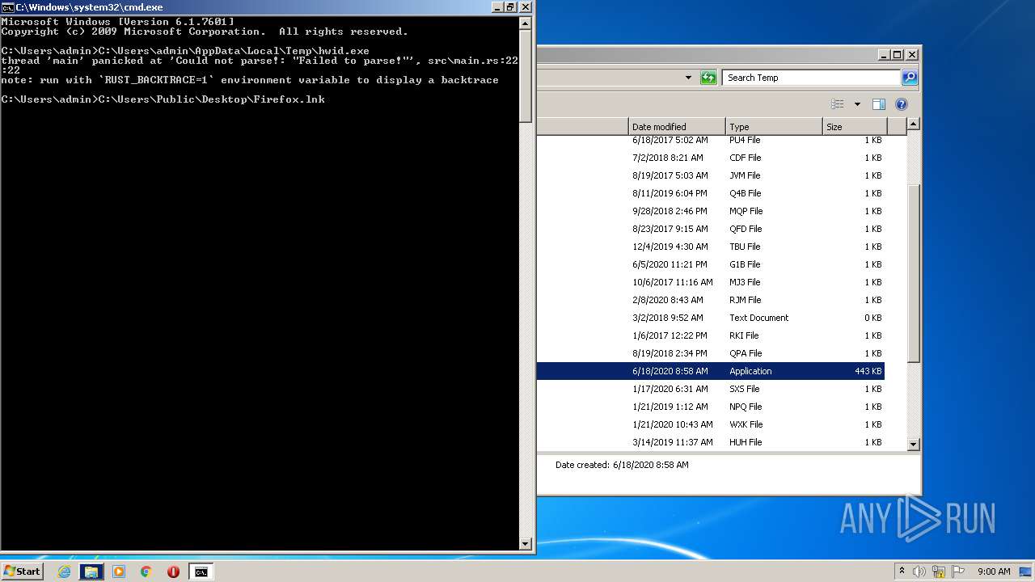Open the view options dropdown arrow
Image resolution: width=1035 pixels, height=582 pixels.
click(x=857, y=104)
